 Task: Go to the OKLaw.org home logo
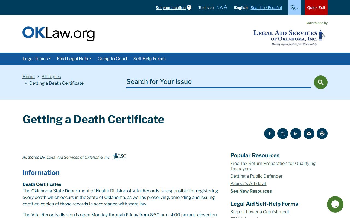59,34
